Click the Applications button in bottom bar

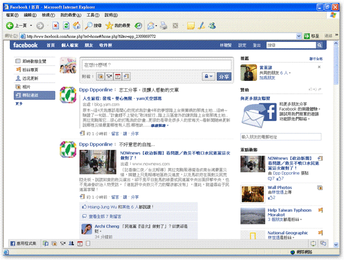coord(24,243)
